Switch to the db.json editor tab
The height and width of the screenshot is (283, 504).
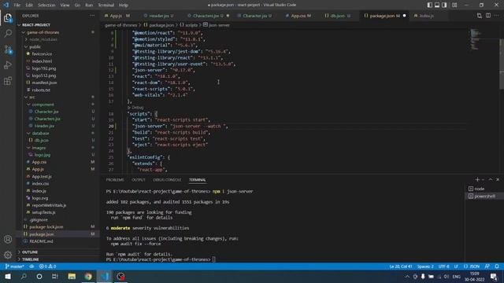click(338, 16)
